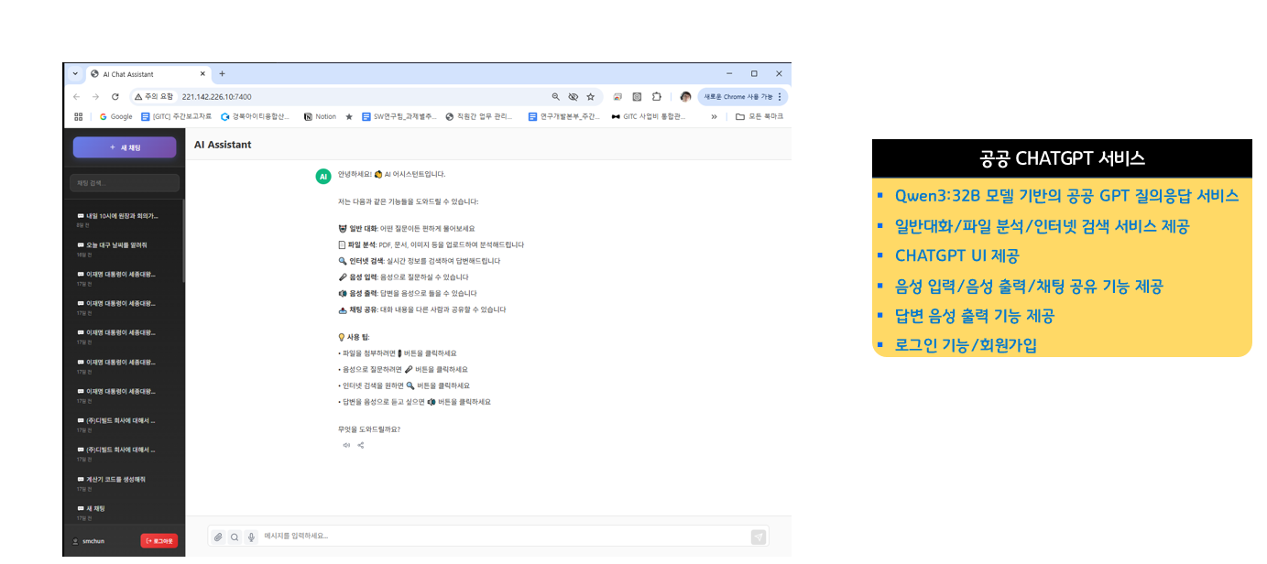Viewport: 1267px width, 564px height.
Task: Expand the hidden bookmarks overflow chevron
Action: (714, 117)
